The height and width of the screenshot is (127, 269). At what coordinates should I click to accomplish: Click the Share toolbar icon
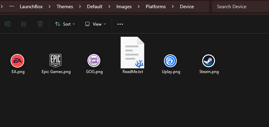tap(24, 24)
